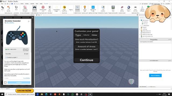Viewport: 172px width, 96px height.
Task: Click the Save to Roblox button
Action: (155, 75)
